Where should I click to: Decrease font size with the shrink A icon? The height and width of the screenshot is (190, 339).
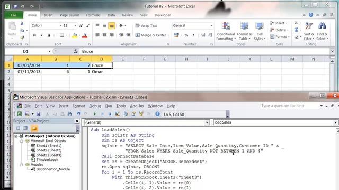pyautogui.click(x=87, y=26)
